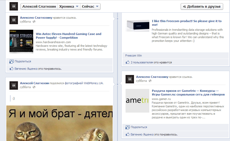Click суббота timestamp on WebMoney.UA post
The image size is (230, 141).
[25, 87]
